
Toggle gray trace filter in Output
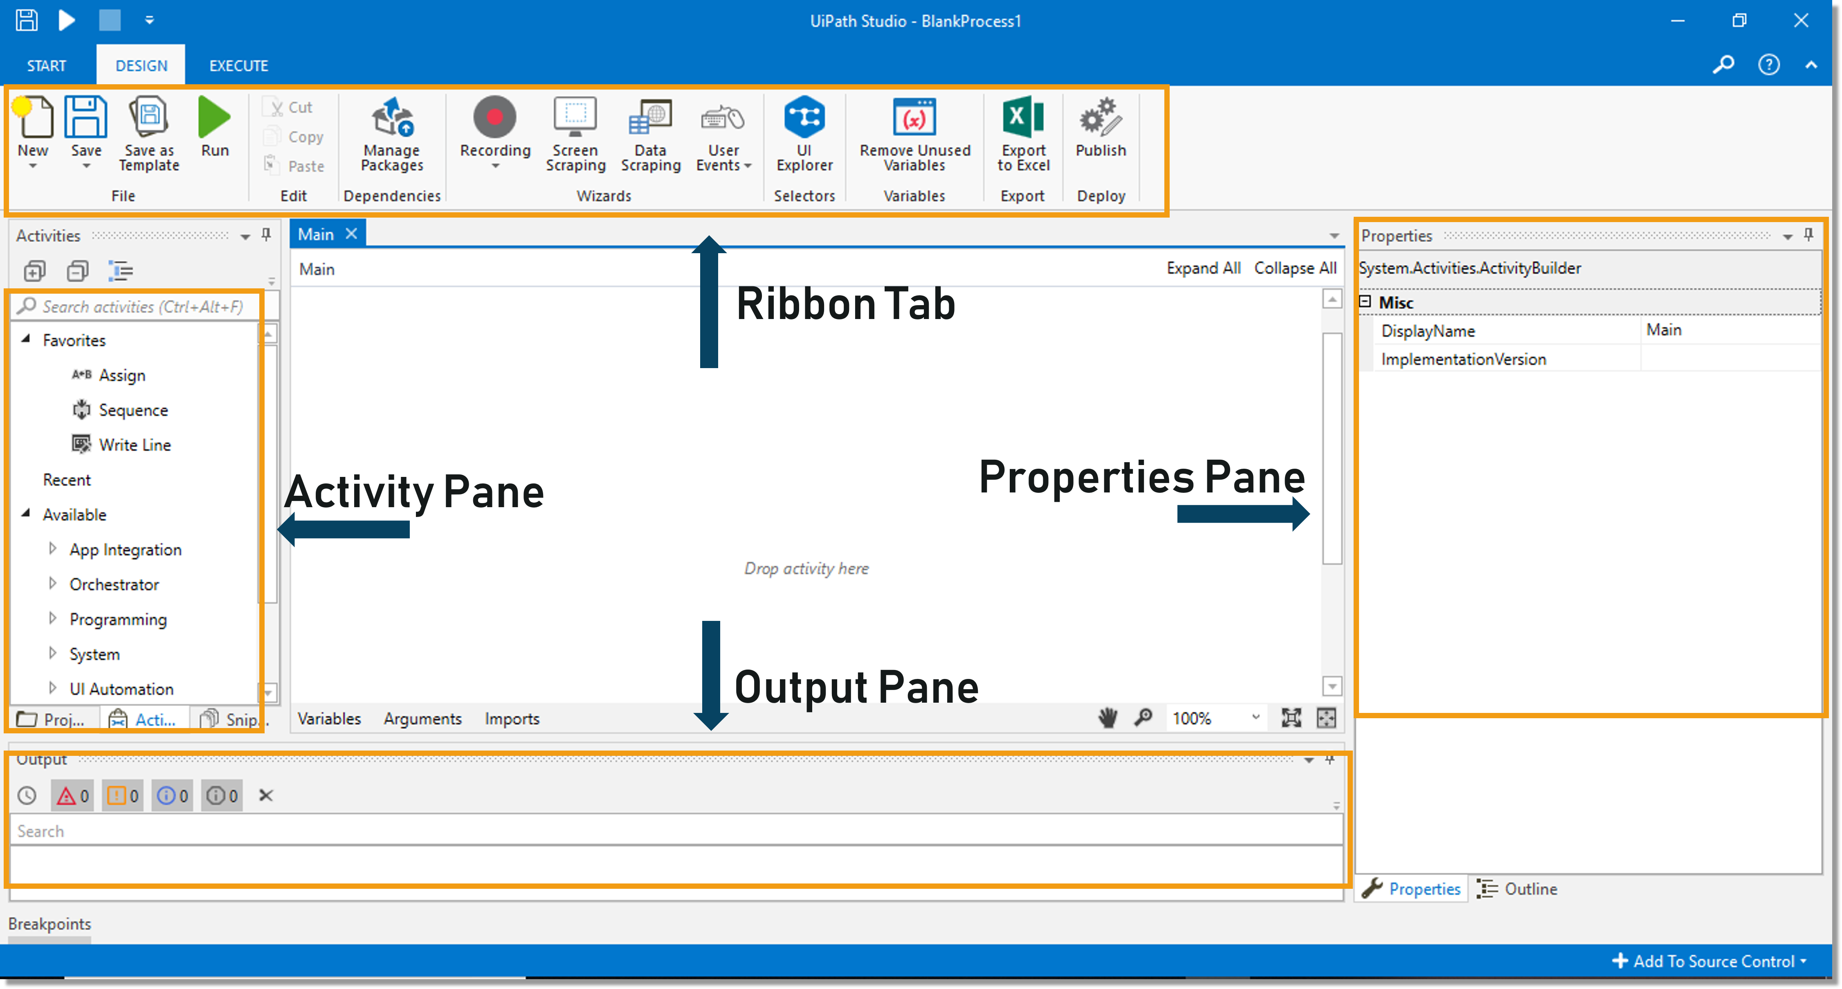(222, 796)
